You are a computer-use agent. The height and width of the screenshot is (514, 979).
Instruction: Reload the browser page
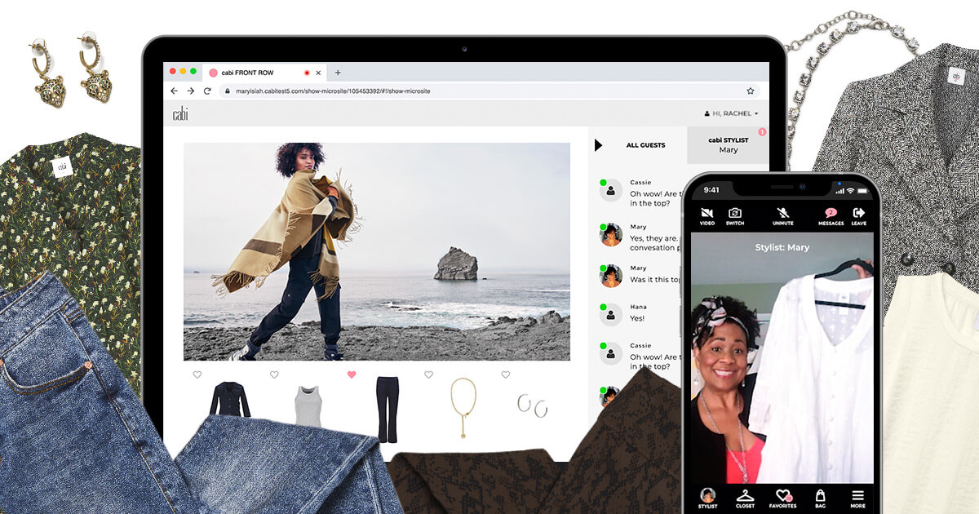click(207, 91)
